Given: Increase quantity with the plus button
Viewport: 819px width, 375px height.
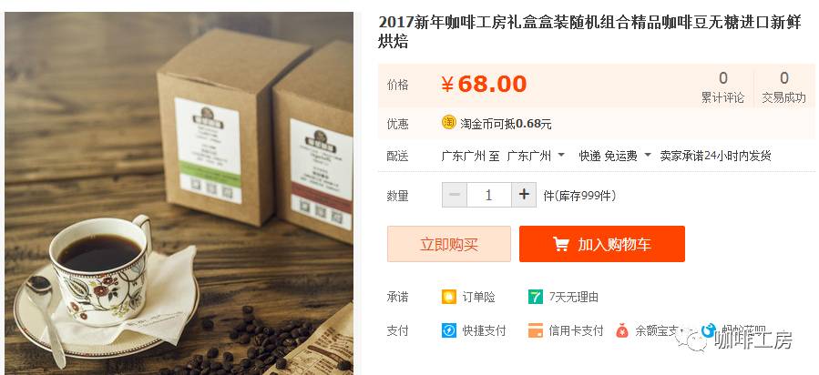Looking at the screenshot, I should [x=524, y=195].
